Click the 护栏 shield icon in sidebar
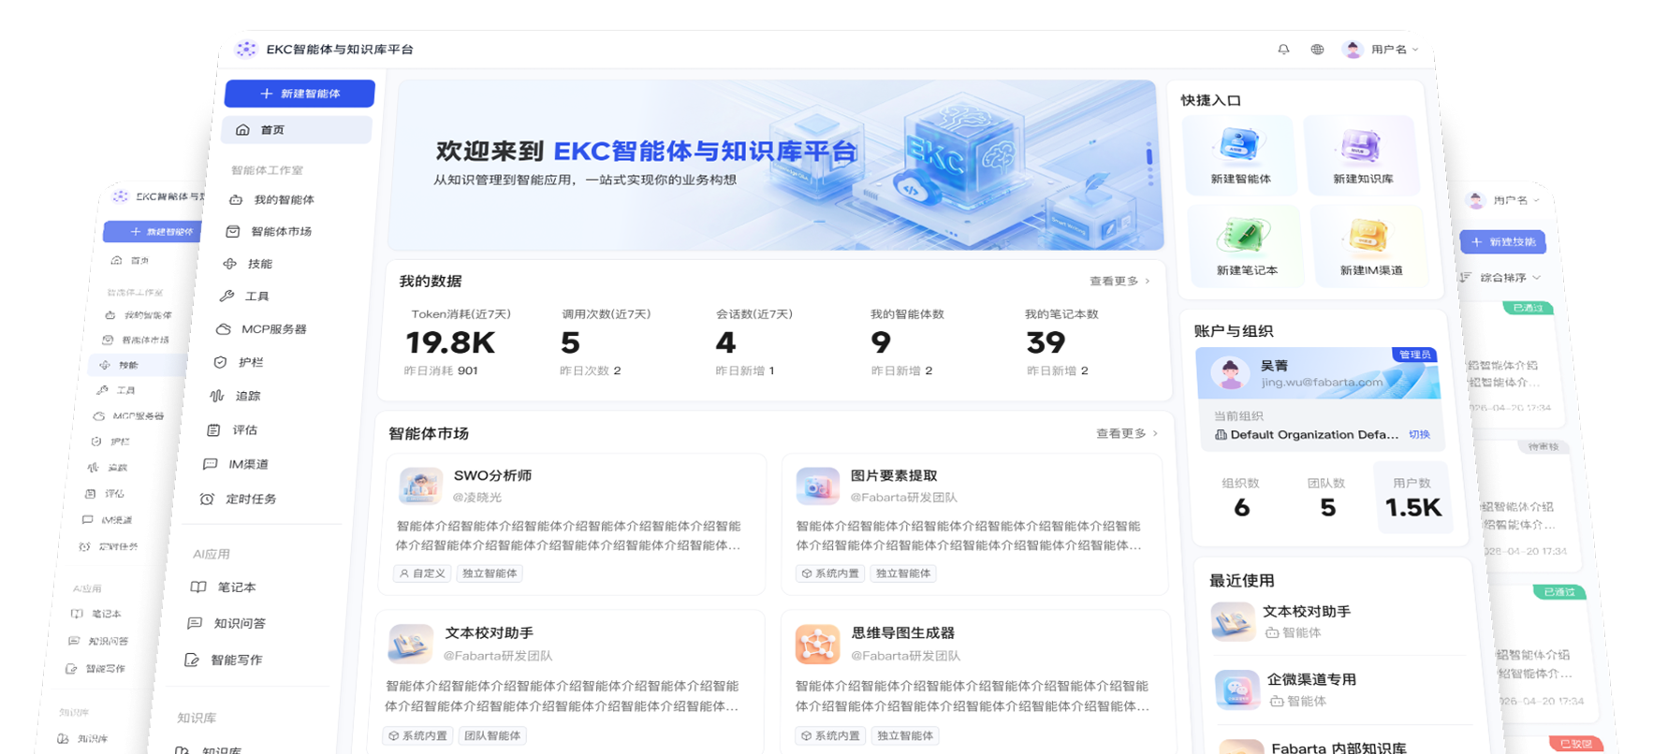 tap(220, 362)
